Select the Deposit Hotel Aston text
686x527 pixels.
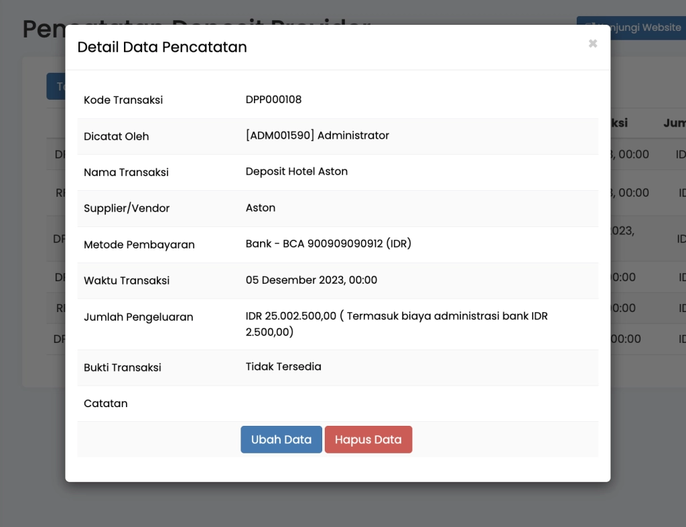[297, 171]
